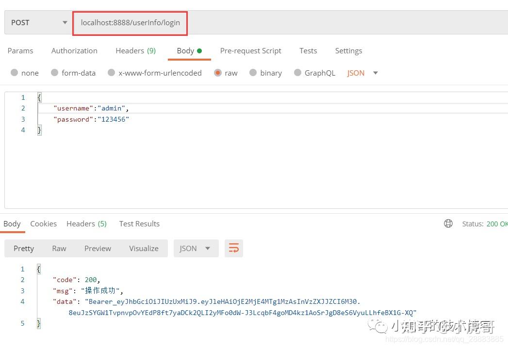Image resolution: width=508 pixels, height=348 pixels.
Task: Switch to the Pre-request Script tab
Action: click(250, 50)
